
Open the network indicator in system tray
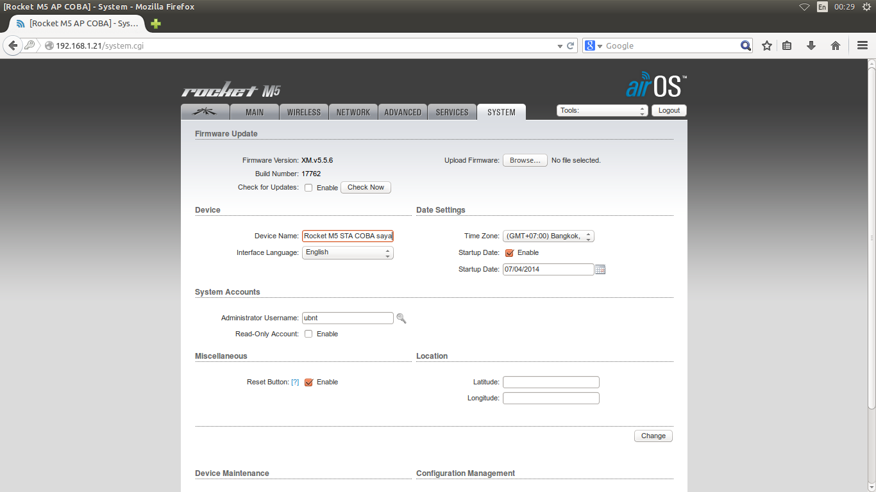click(x=804, y=7)
